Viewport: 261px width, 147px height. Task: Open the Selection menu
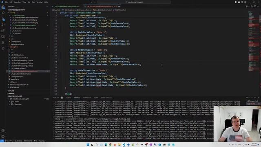(17, 2)
